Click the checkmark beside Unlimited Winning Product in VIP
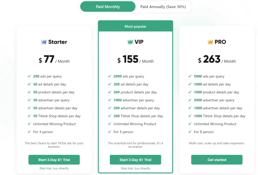258x175 pixels. [110, 124]
